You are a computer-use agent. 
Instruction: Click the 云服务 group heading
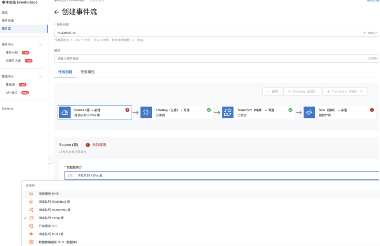pyautogui.click(x=30, y=186)
